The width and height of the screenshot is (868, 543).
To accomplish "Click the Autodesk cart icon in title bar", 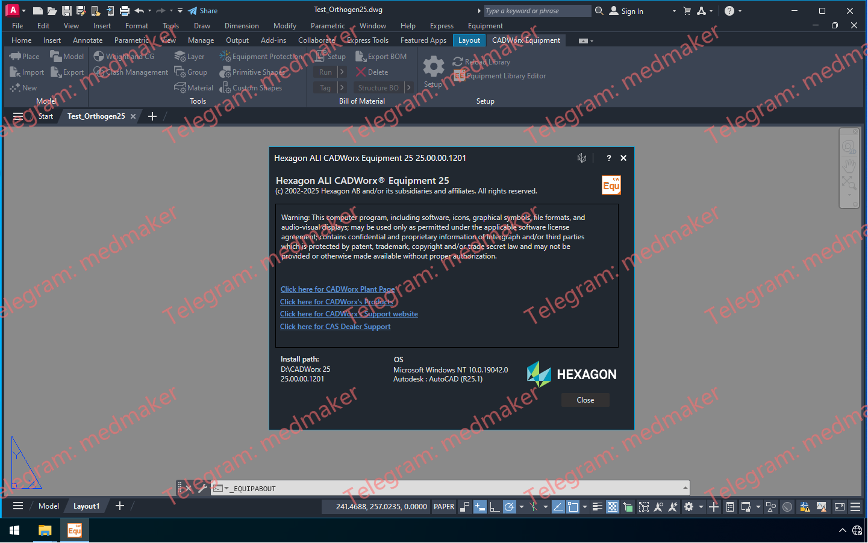I will pyautogui.click(x=687, y=11).
